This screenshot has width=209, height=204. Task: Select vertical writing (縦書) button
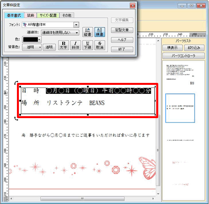pyautogui.click(x=88, y=32)
